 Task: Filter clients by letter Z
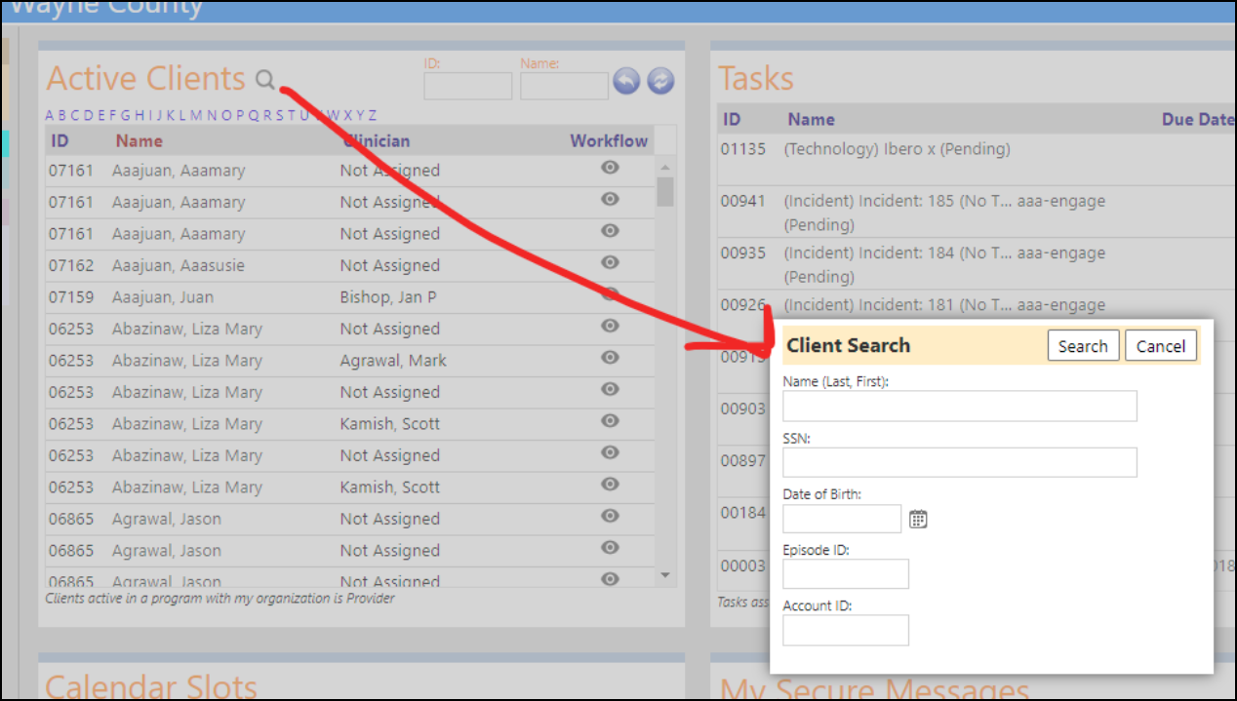tap(373, 115)
